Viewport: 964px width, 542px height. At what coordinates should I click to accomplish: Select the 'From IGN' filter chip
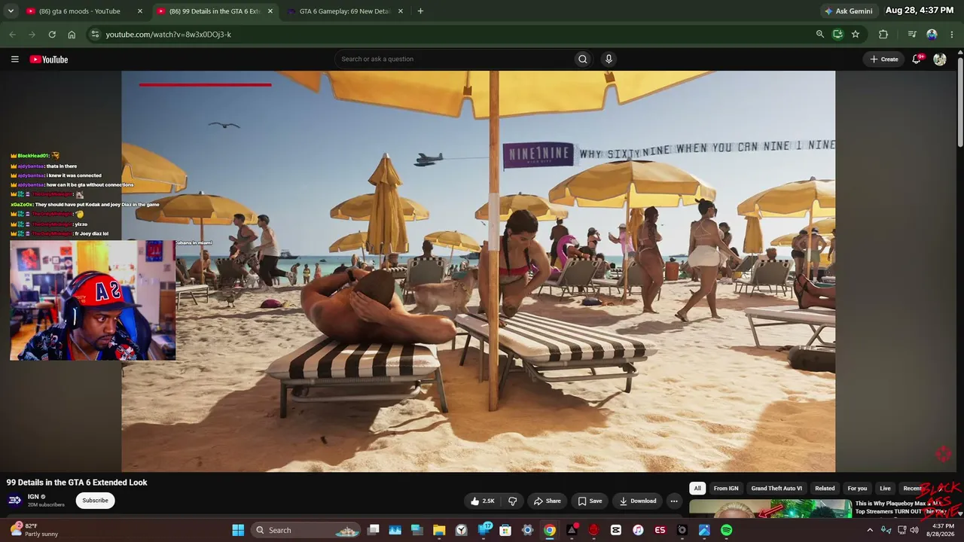pos(726,489)
